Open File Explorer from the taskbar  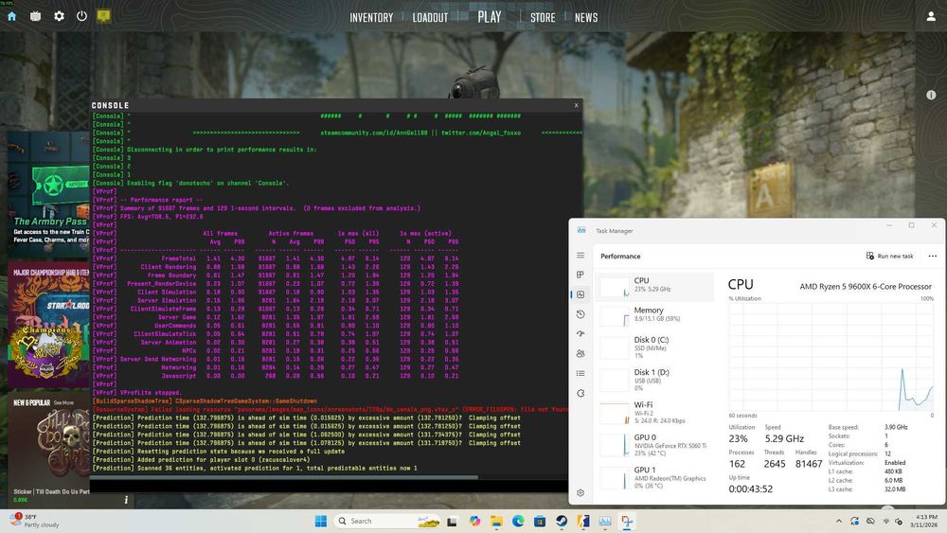click(496, 521)
